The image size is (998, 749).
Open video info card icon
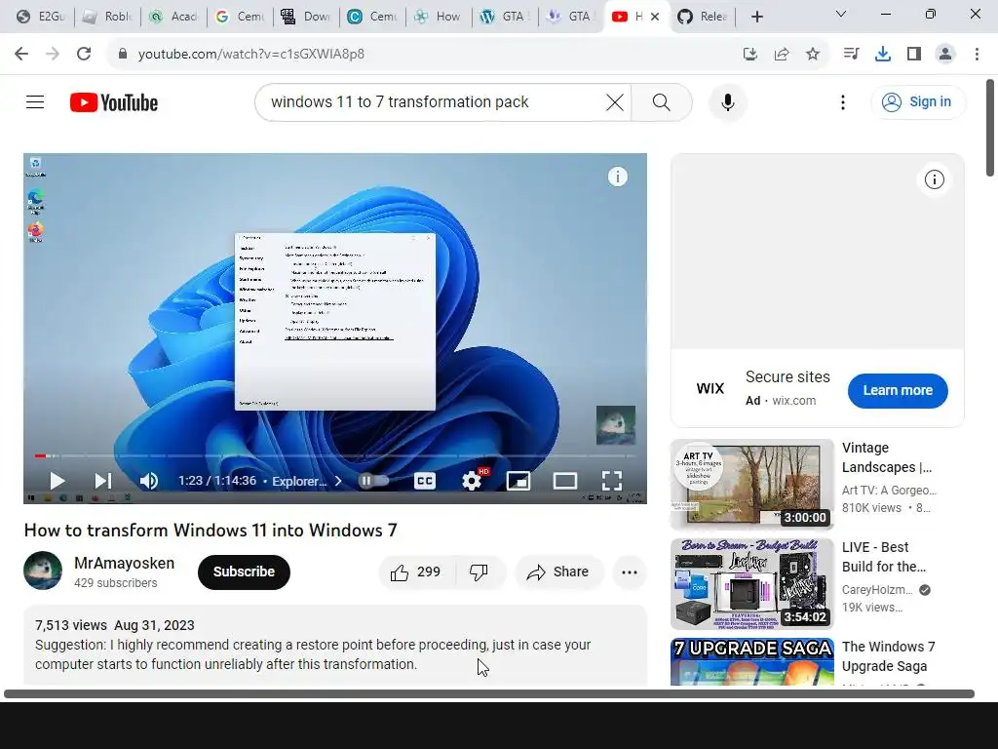point(617,177)
